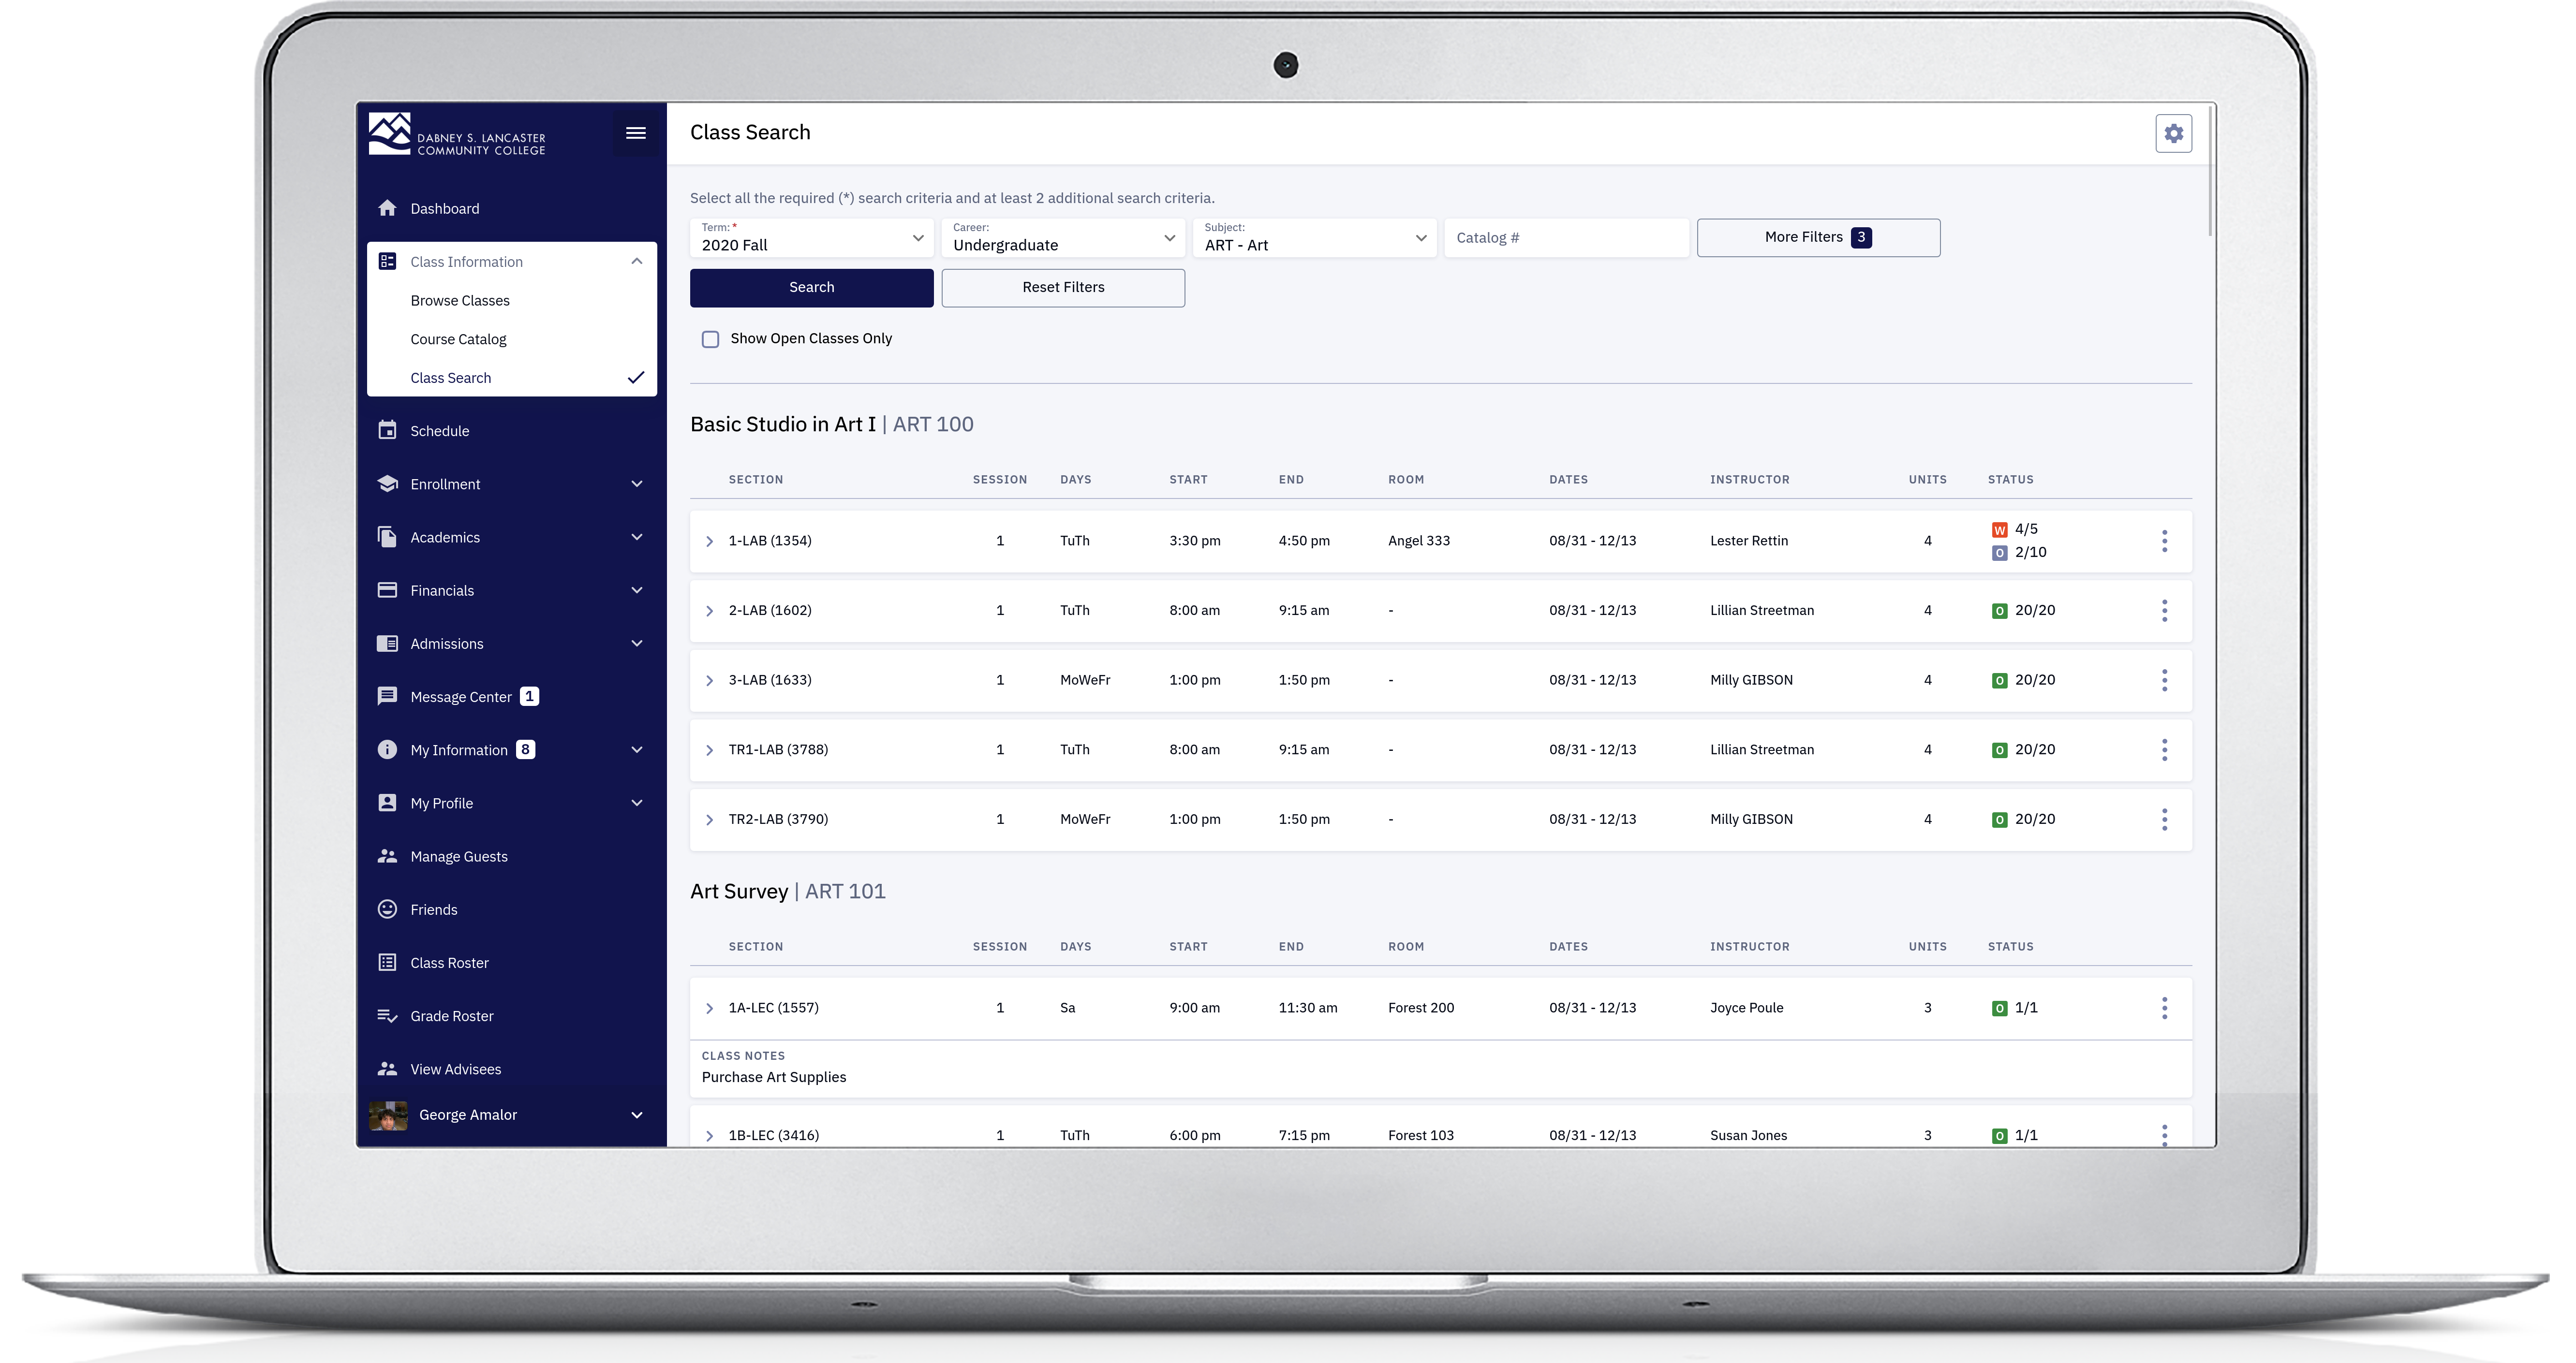This screenshot has width=2576, height=1363.
Task: Click the My Information badge 8
Action: click(525, 749)
